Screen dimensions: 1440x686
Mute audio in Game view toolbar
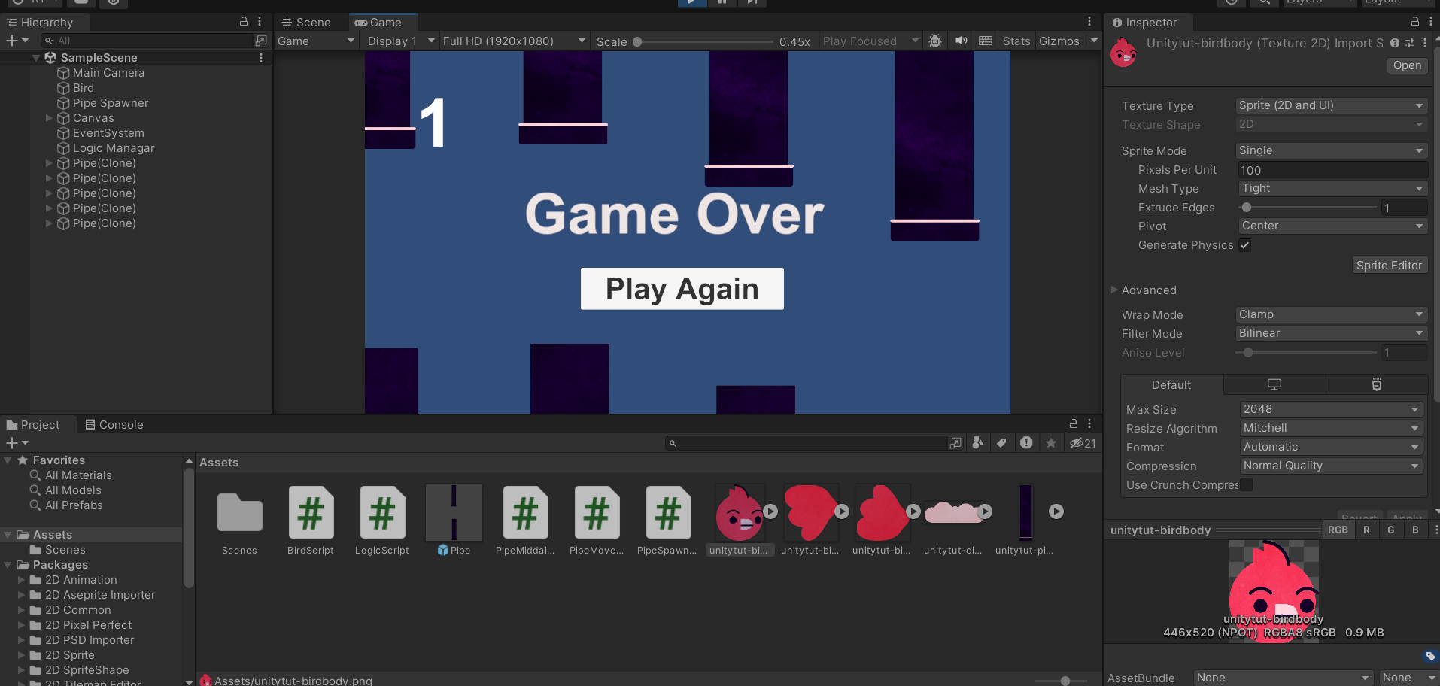pos(961,41)
